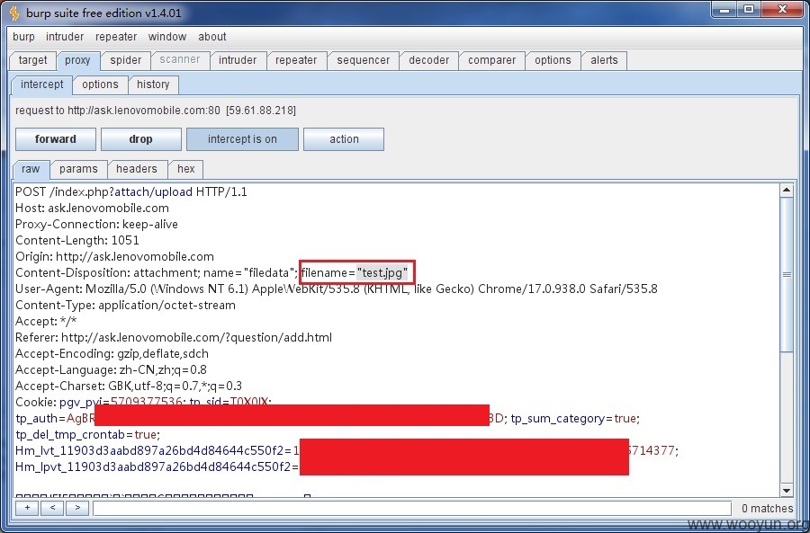Image resolution: width=810 pixels, height=533 pixels.
Task: Show the proxy history sub-tab
Action: tap(153, 84)
